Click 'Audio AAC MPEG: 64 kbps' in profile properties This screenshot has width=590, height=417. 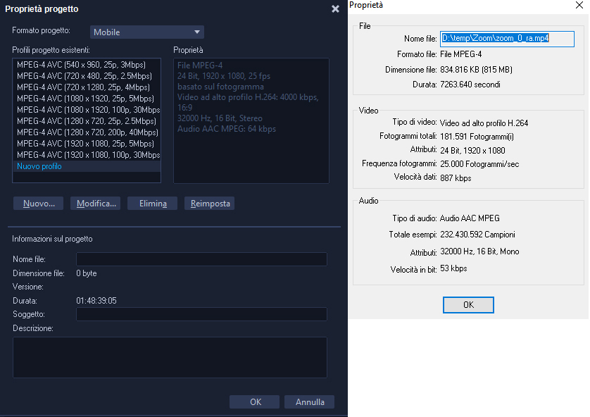point(227,129)
